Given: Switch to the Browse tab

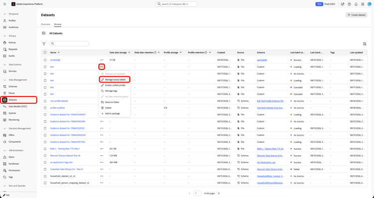Looking at the screenshot, I should [58, 24].
